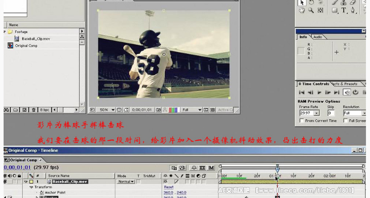Select the Zoom magnifier tool
Screen dimensions: 370x198
(311, 10)
